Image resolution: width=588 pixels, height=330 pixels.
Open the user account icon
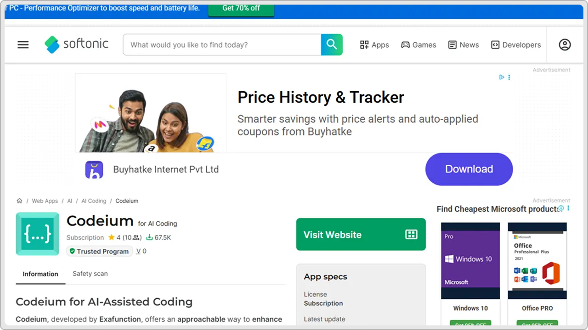point(565,44)
